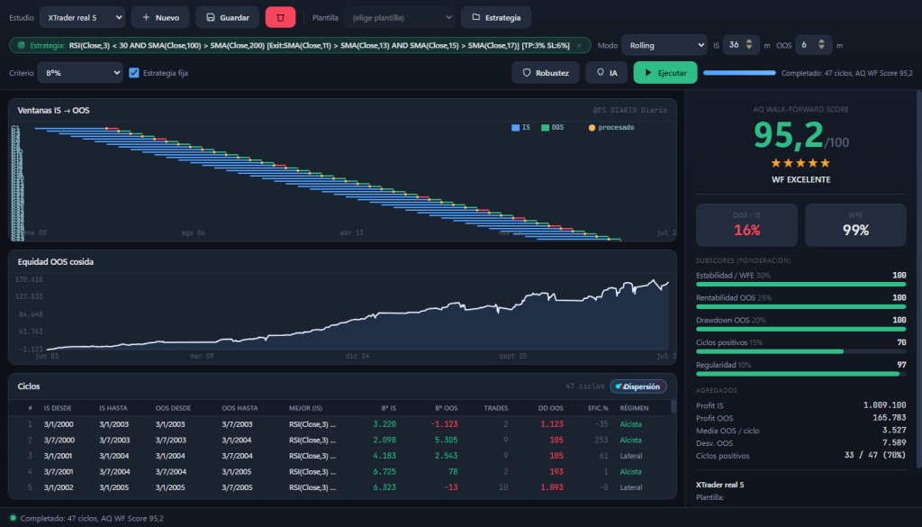Click the OOS months stepper arrows
The image size is (922, 527).
(821, 45)
